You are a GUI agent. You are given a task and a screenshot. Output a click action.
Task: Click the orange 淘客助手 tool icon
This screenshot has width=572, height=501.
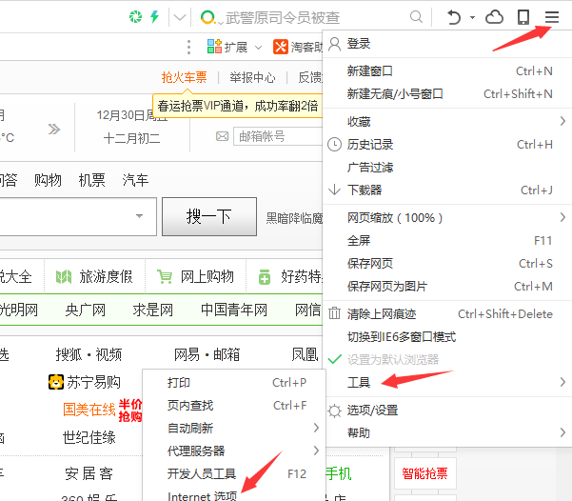point(281,47)
